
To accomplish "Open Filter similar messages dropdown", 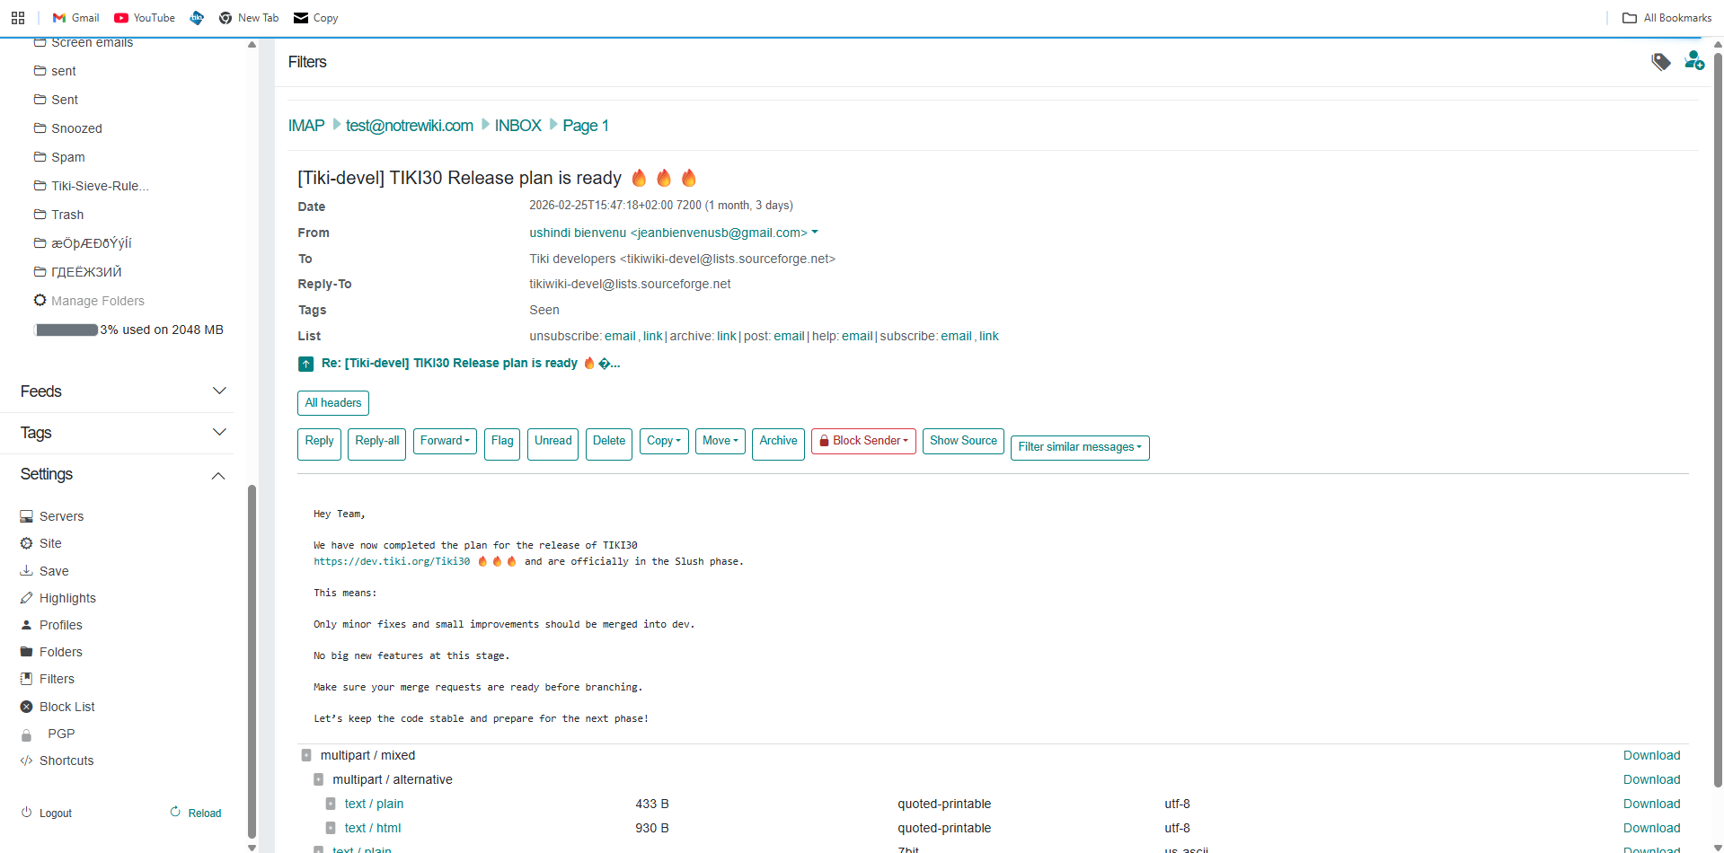I will coord(1079,447).
